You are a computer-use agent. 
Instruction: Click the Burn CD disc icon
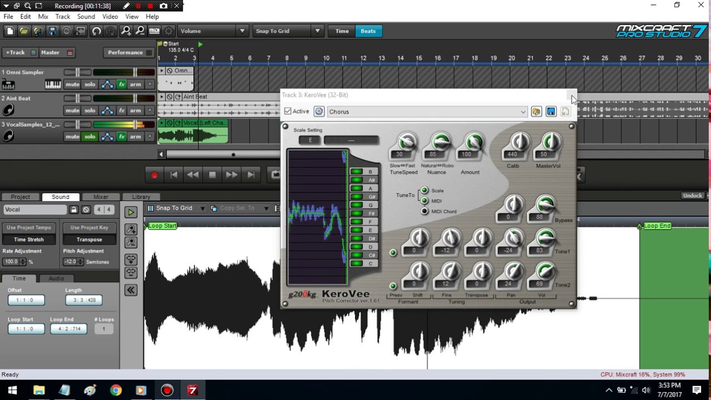67,31
